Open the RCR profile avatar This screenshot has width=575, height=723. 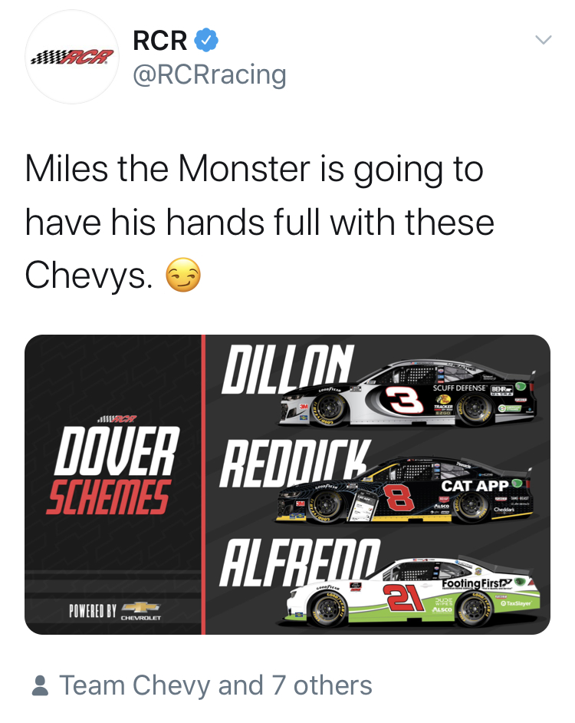(x=72, y=57)
